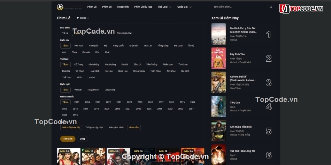331x165 pixels.
Task: Select Mới nhất (theo ID) sort option
Action: coord(71,128)
